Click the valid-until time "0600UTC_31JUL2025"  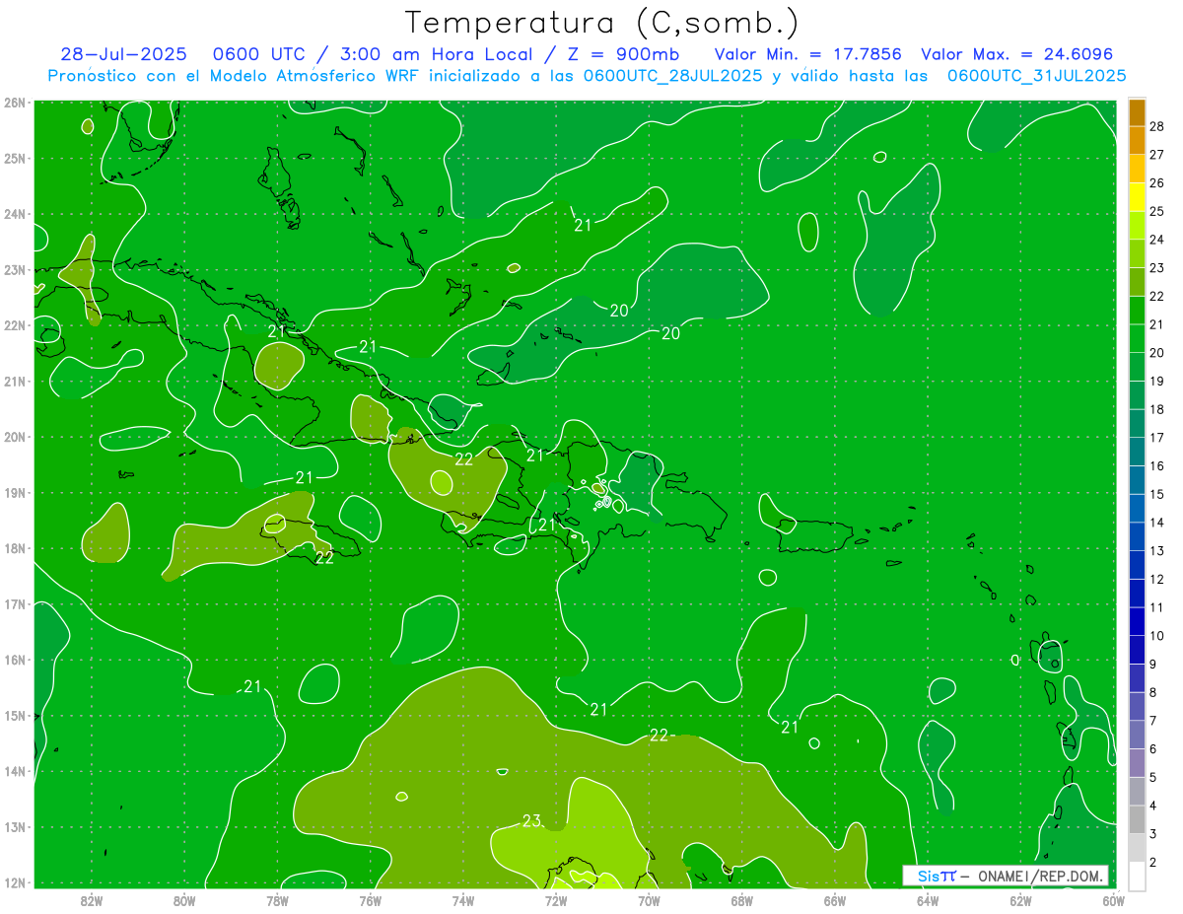pos(1036,75)
